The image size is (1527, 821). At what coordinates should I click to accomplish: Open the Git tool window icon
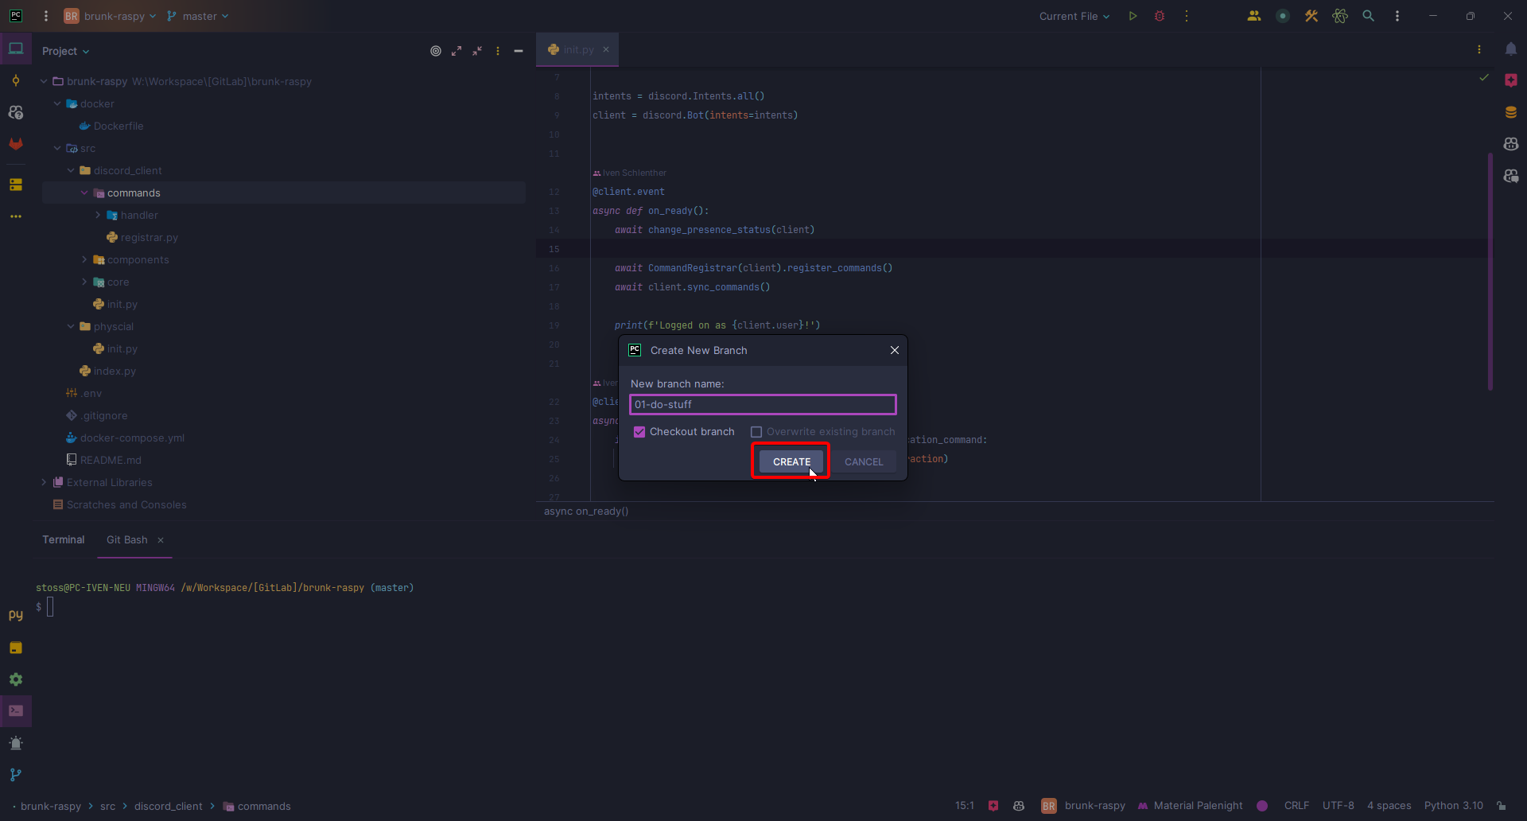tap(16, 774)
